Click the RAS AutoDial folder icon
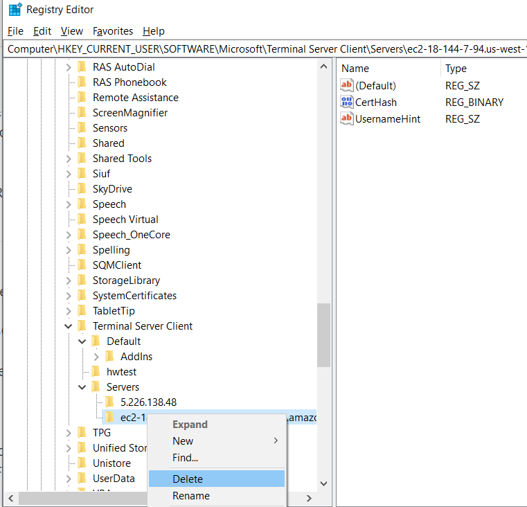Screen dimensions: 527x507 [82, 67]
